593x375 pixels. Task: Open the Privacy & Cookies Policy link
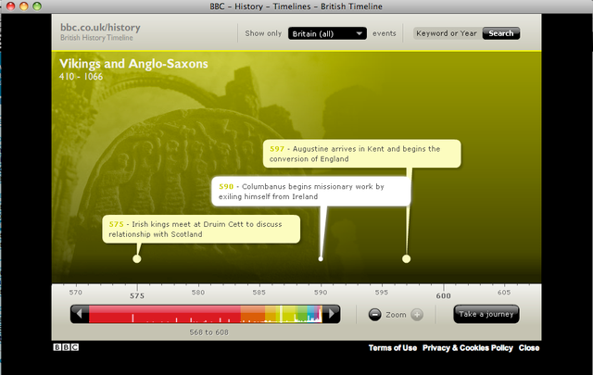(x=468, y=348)
